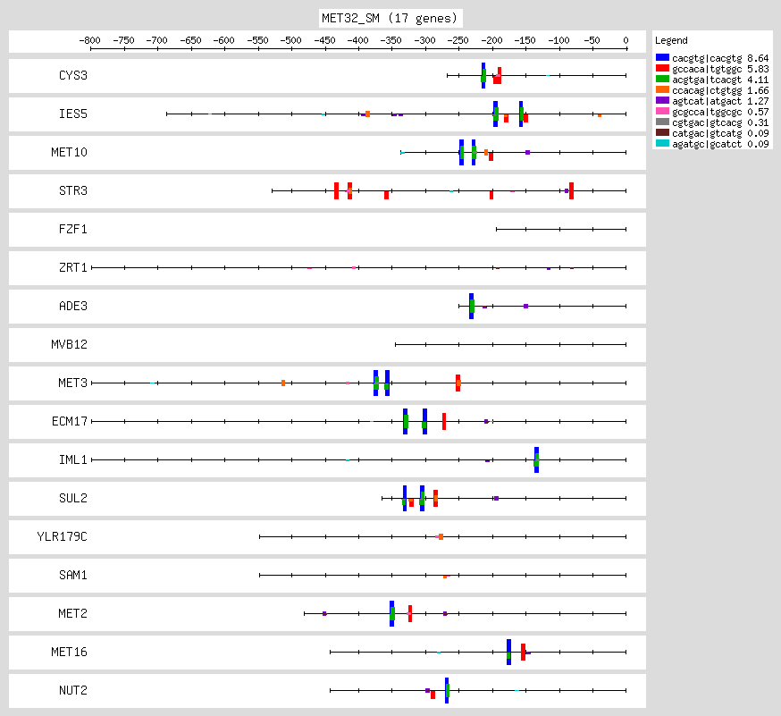Click the green acgtga|tcacgt legend swatch
This screenshot has width=781, height=716.
point(662,80)
